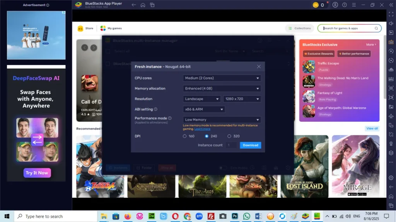The width and height of the screenshot is (396, 222).
Task: Open the account profile icon in title bar
Action: click(335, 5)
